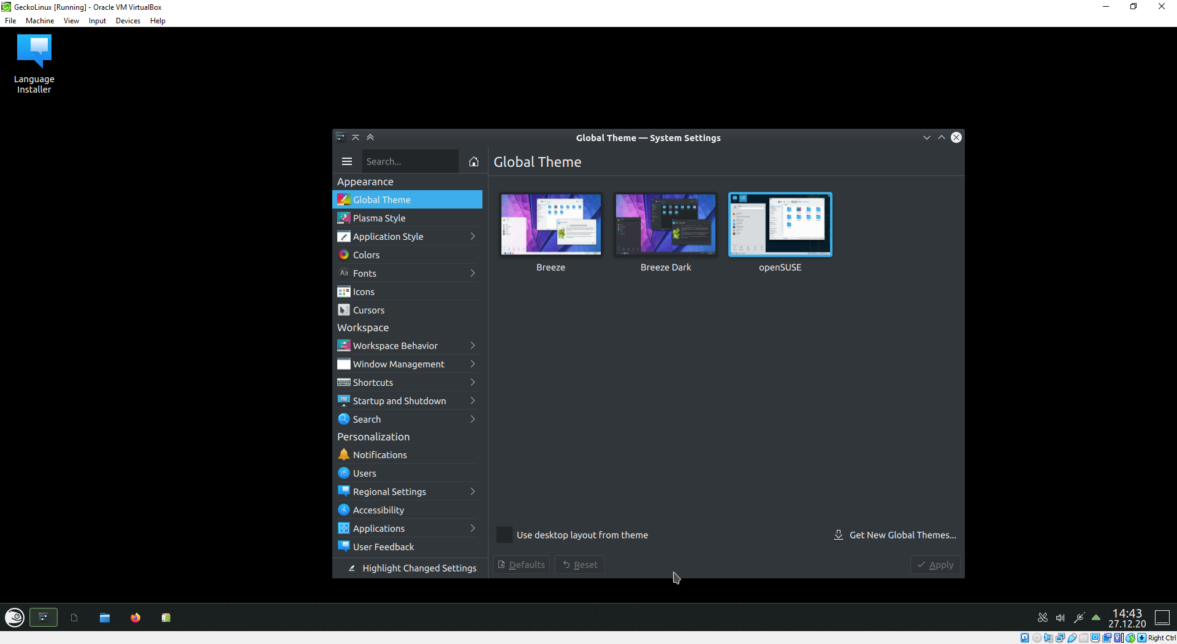Open the file manager from taskbar
The image size is (1177, 644).
click(x=105, y=618)
